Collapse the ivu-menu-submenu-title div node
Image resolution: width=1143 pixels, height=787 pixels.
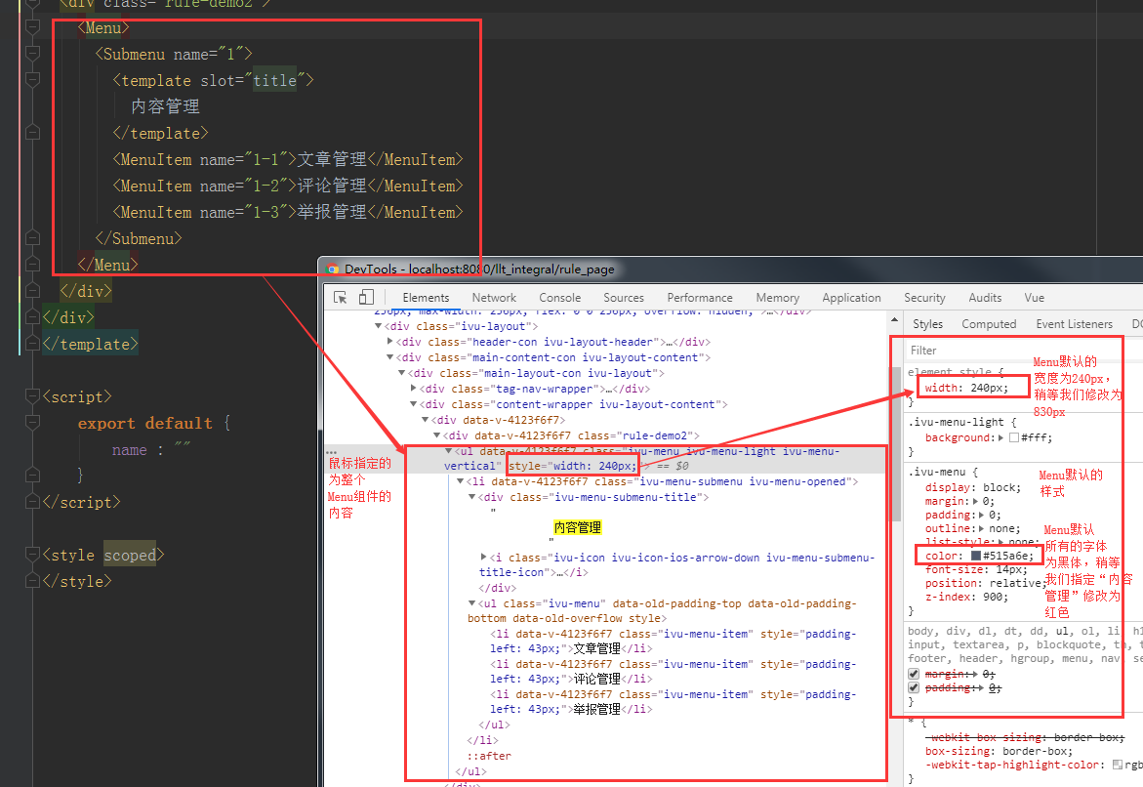coord(471,497)
